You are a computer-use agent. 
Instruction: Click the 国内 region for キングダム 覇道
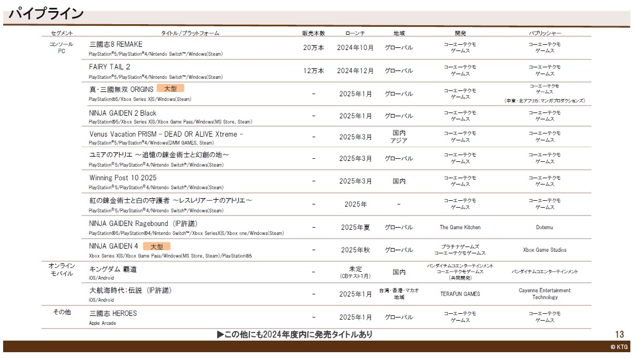tap(399, 272)
